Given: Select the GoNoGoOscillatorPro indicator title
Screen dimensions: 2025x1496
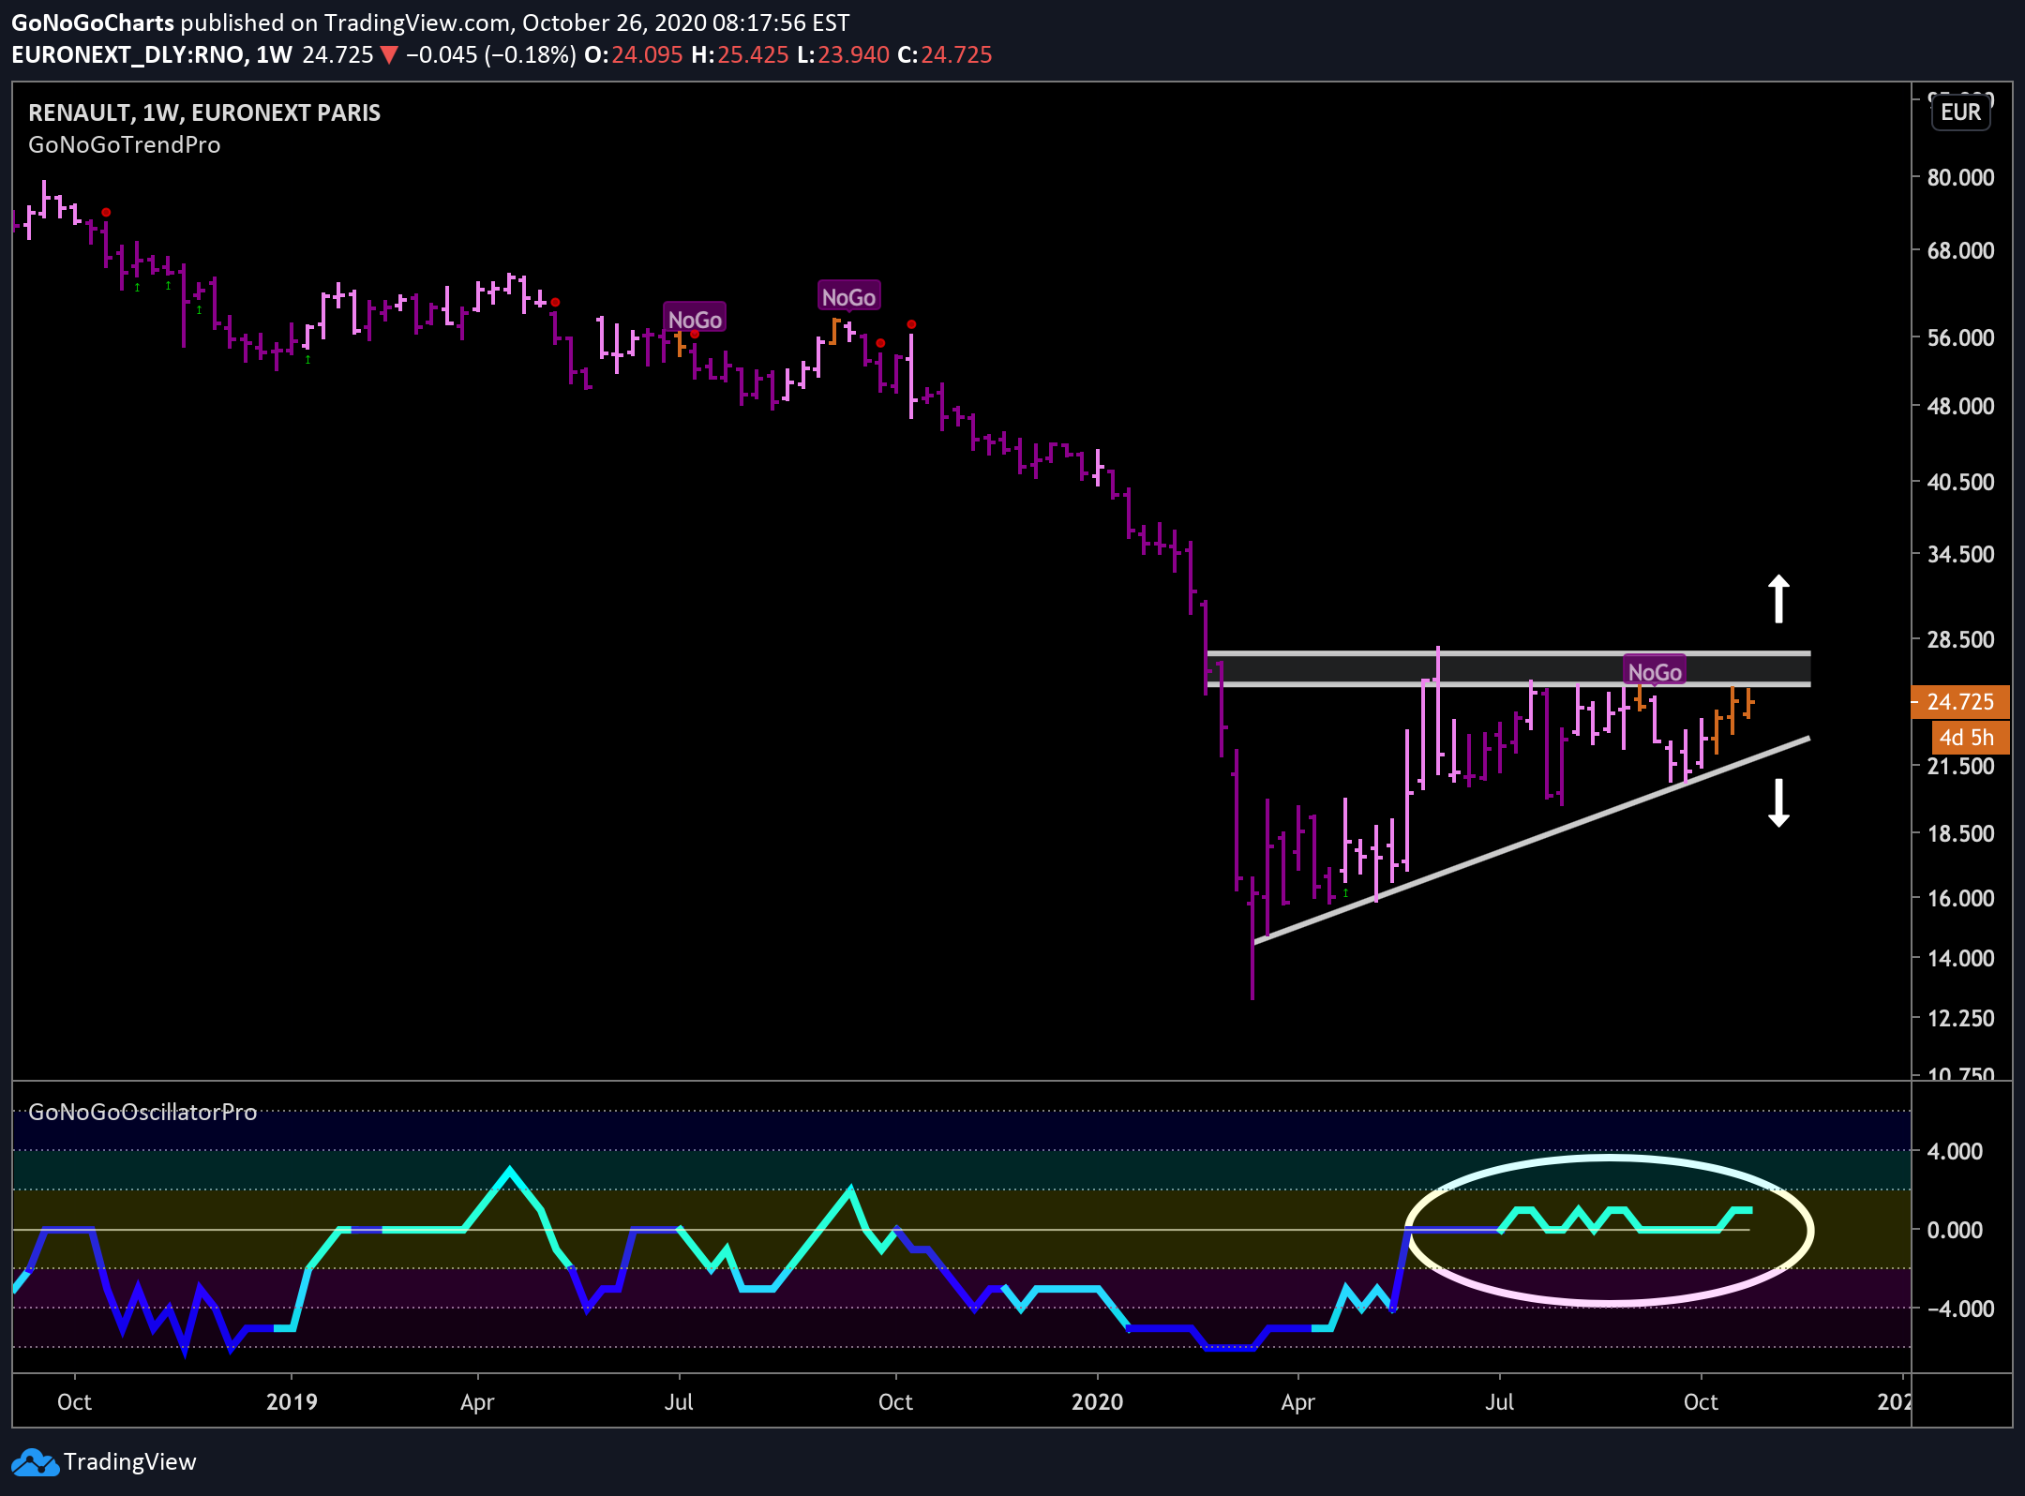Looking at the screenshot, I should tap(142, 1112).
